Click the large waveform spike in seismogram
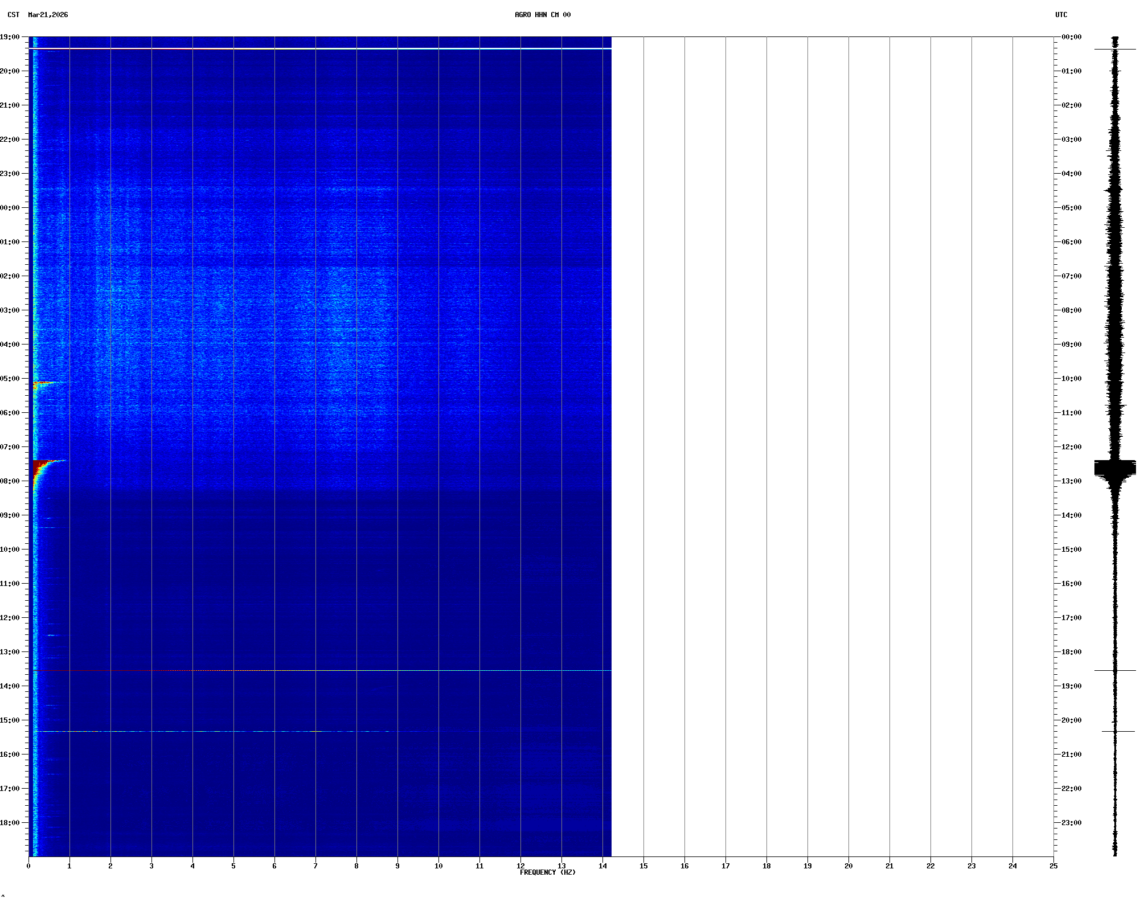Viewport: 1140px width, 902px height. (1115, 468)
